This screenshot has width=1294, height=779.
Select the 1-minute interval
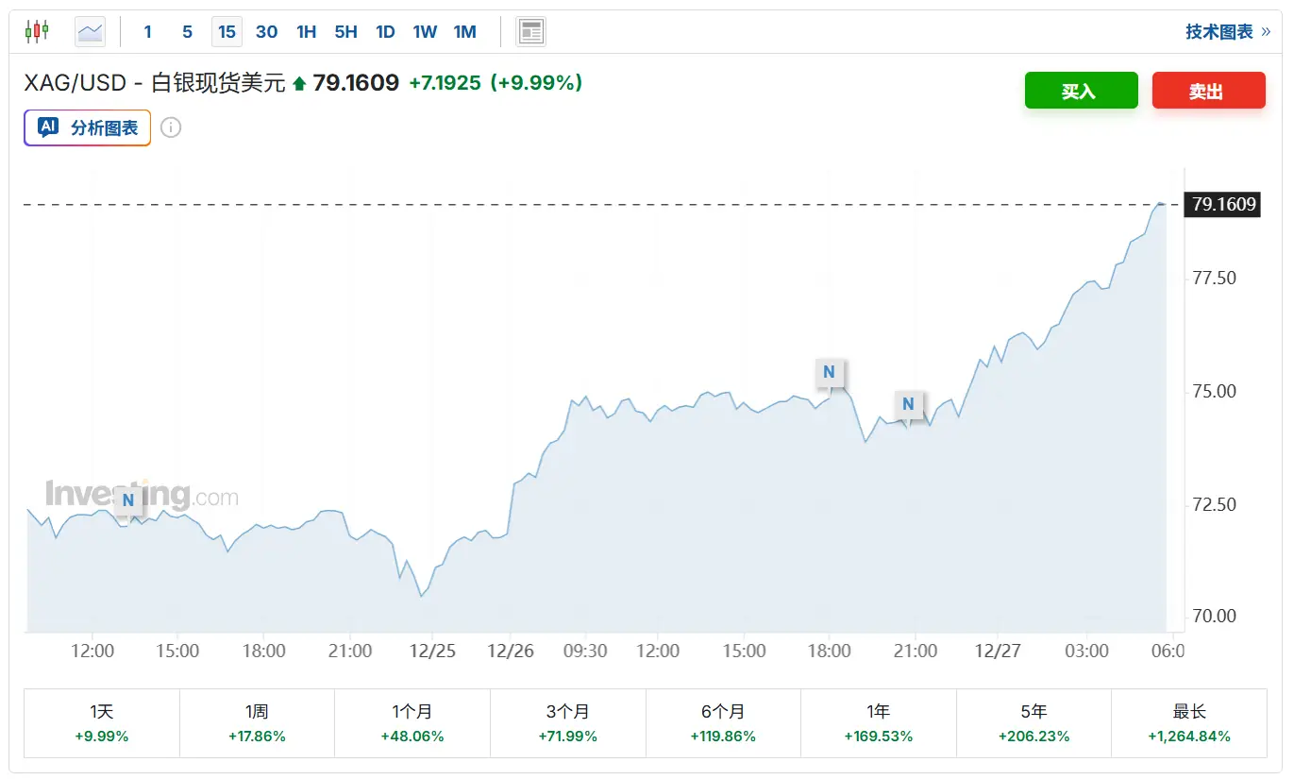(x=148, y=32)
